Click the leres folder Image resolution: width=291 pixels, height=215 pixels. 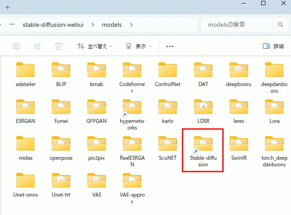coord(239,112)
